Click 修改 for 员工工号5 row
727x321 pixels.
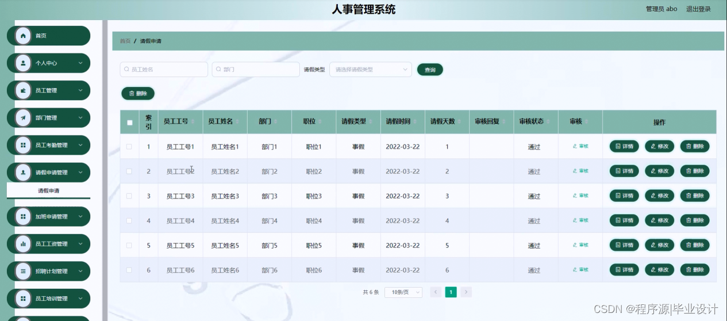coord(660,245)
